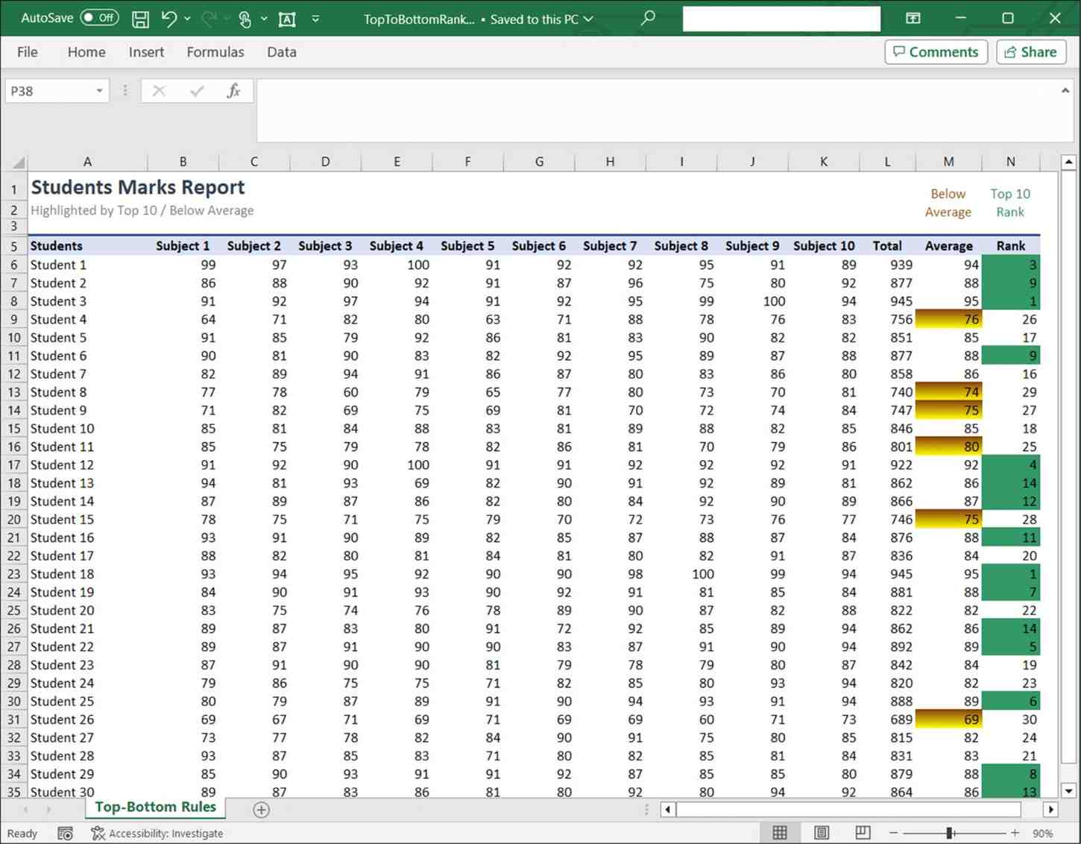Select column M header
This screenshot has height=844, width=1081.
point(948,162)
